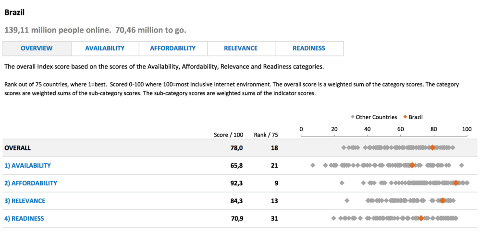This screenshot has width=492, height=239.
Task: Click Brazil's orange marker in the Relevance row
Action: coord(443,201)
